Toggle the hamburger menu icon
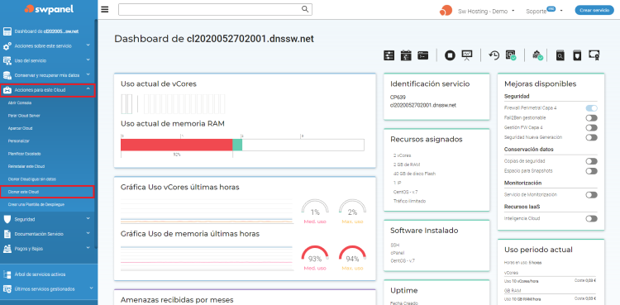The image size is (620, 305). tap(105, 9)
